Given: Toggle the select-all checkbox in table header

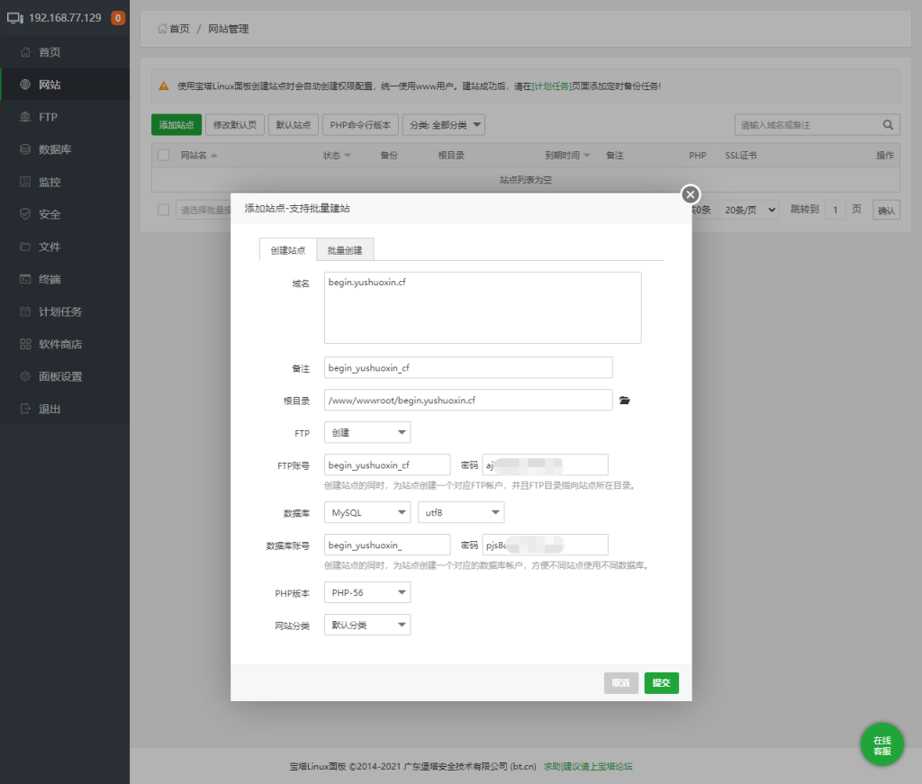Looking at the screenshot, I should point(163,155).
